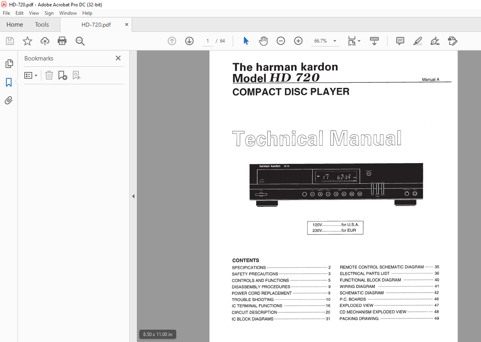Click the Edit PDF stamp icon
Screen dimensions: 481x342
point(452,41)
